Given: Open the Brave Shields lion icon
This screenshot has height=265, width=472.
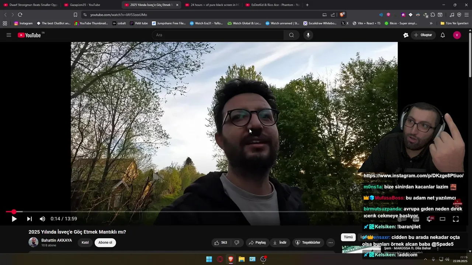Looking at the screenshot, I should [x=342, y=15].
